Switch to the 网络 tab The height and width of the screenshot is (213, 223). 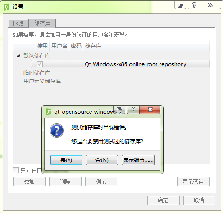tap(19, 24)
